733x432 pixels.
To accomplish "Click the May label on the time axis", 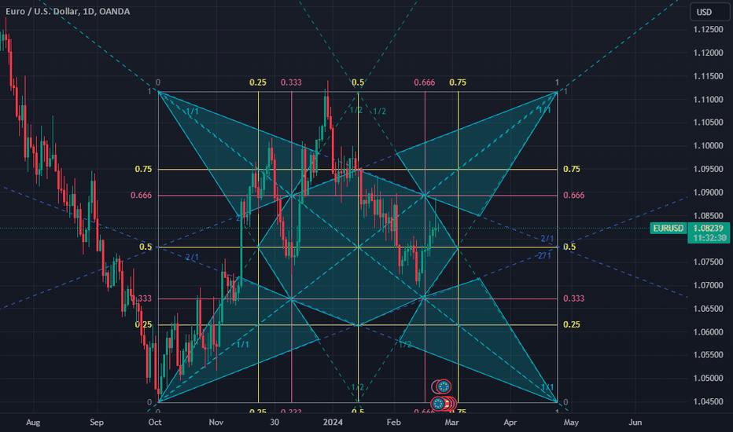I will [571, 423].
